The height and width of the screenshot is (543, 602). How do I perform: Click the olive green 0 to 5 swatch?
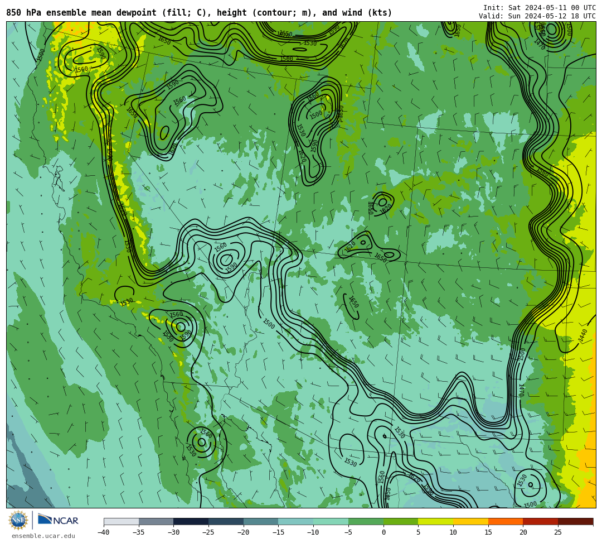coord(401,521)
